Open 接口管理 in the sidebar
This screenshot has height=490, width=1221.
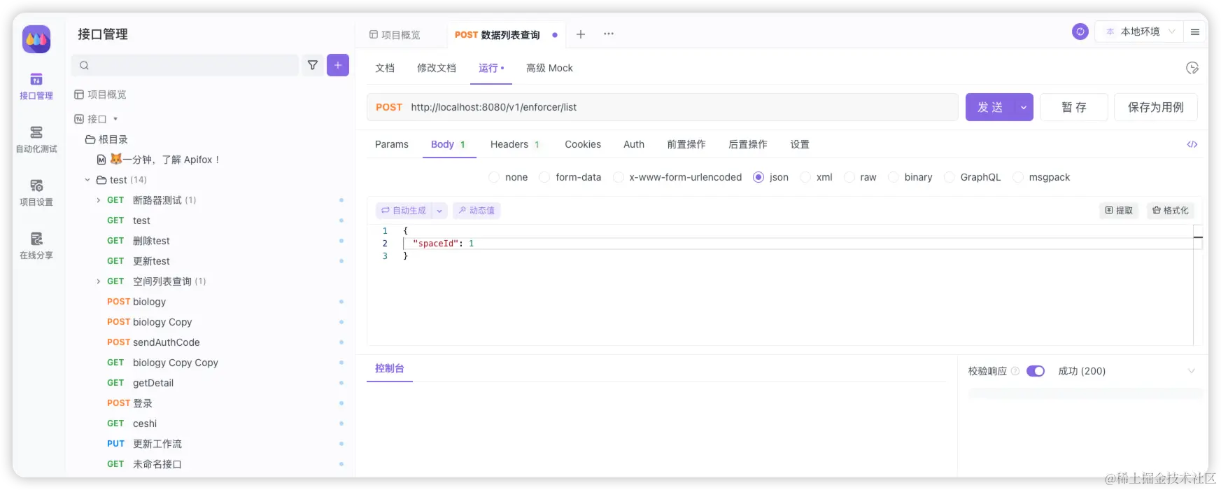pos(36,87)
